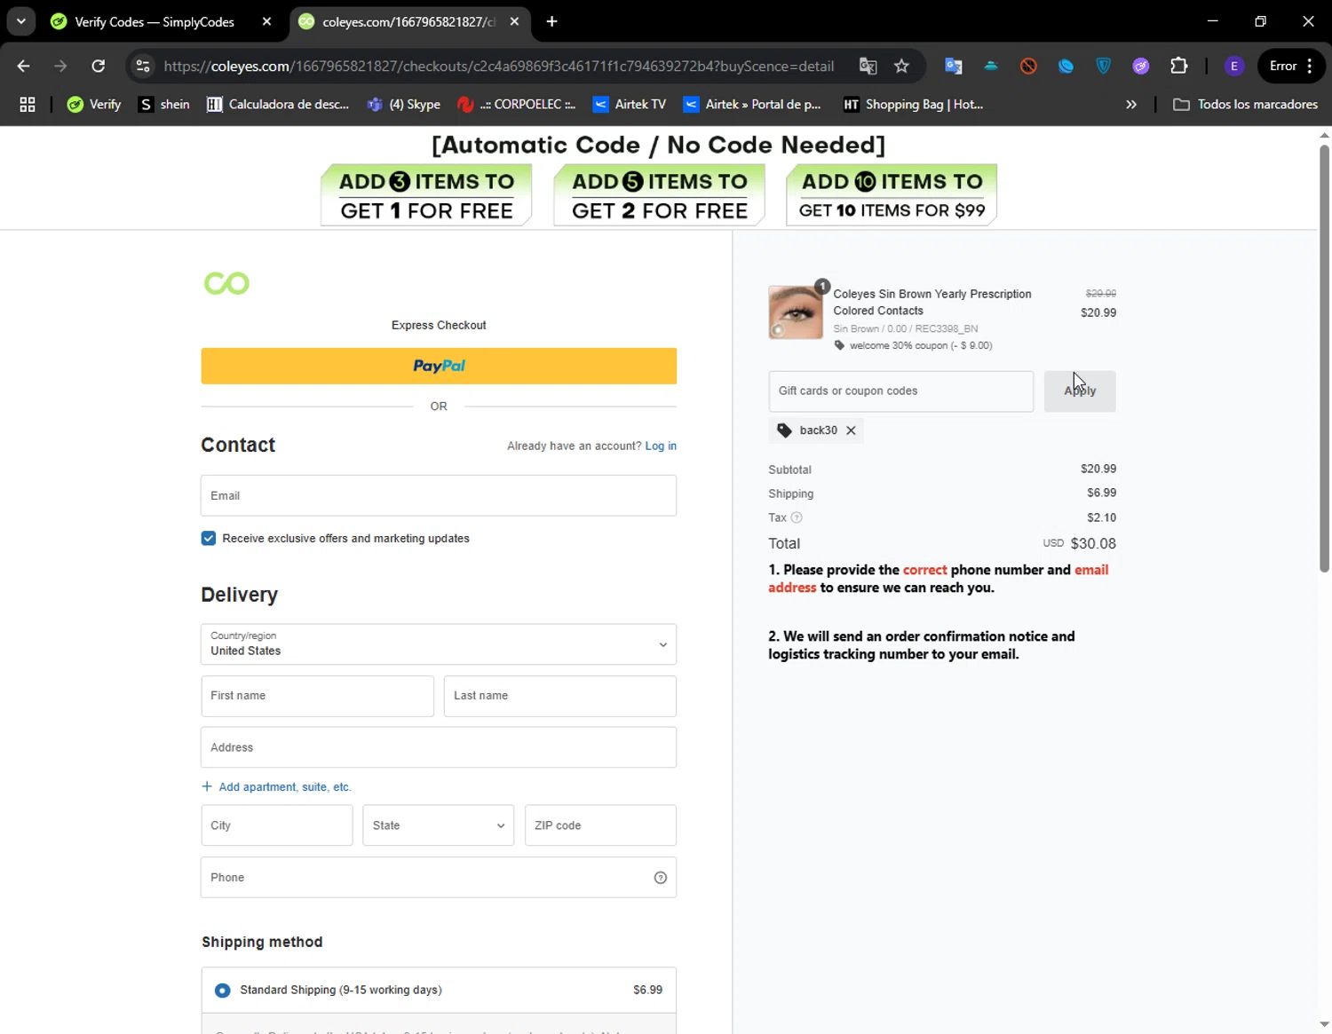Click the Email input field
Image resolution: width=1332 pixels, height=1034 pixels.
[439, 495]
